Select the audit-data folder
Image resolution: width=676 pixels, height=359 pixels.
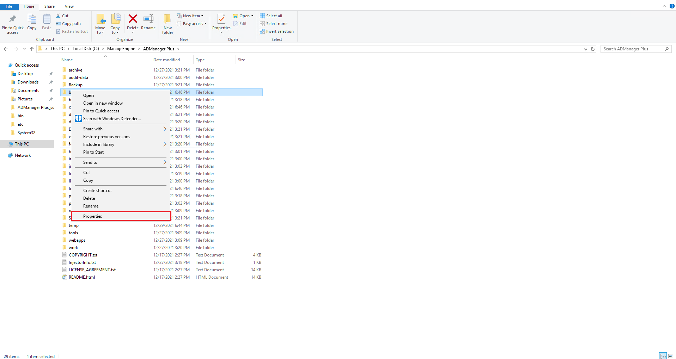78,78
